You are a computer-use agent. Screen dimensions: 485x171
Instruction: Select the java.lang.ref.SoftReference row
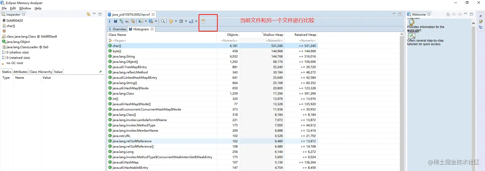212,141
